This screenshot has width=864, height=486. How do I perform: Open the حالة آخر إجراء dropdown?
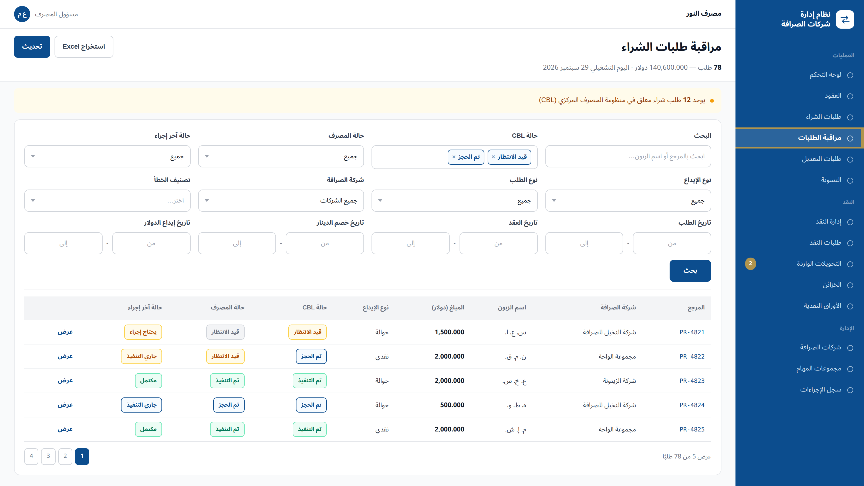[107, 156]
